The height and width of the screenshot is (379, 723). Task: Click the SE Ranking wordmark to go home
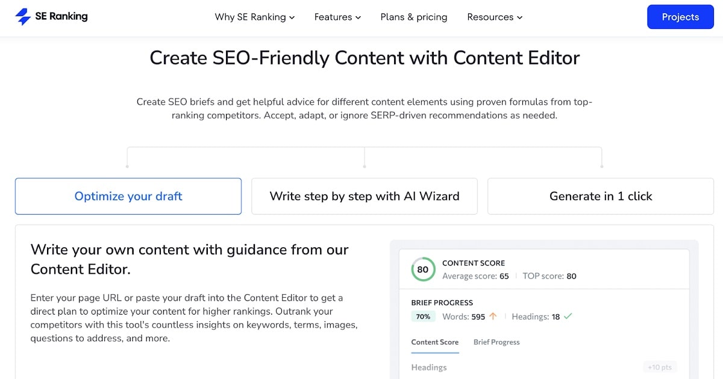[x=61, y=16]
